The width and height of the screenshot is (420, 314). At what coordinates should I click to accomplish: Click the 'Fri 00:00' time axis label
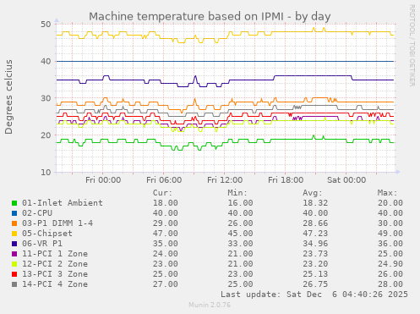[x=103, y=180]
